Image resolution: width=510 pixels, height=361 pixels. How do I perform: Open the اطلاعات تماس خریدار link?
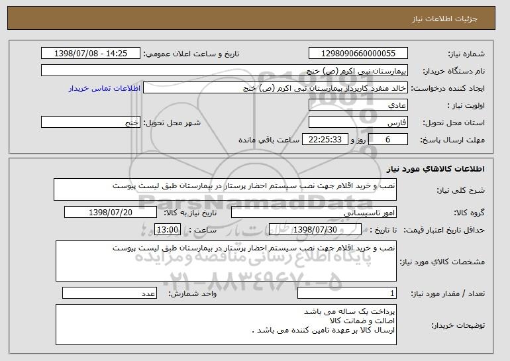[x=105, y=88]
